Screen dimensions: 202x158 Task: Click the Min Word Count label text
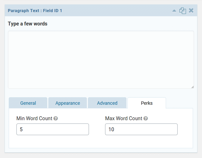pyautogui.click(x=34, y=118)
